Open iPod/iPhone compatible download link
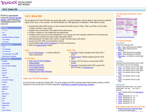This screenshot has width=146, height=112. click(77, 85)
